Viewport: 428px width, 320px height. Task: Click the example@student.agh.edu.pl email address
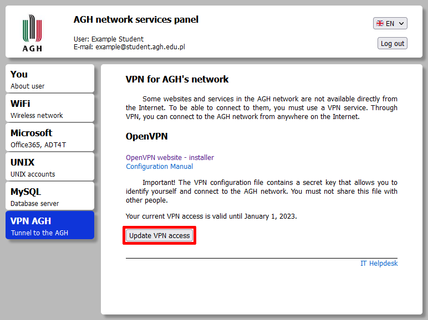tap(140, 47)
